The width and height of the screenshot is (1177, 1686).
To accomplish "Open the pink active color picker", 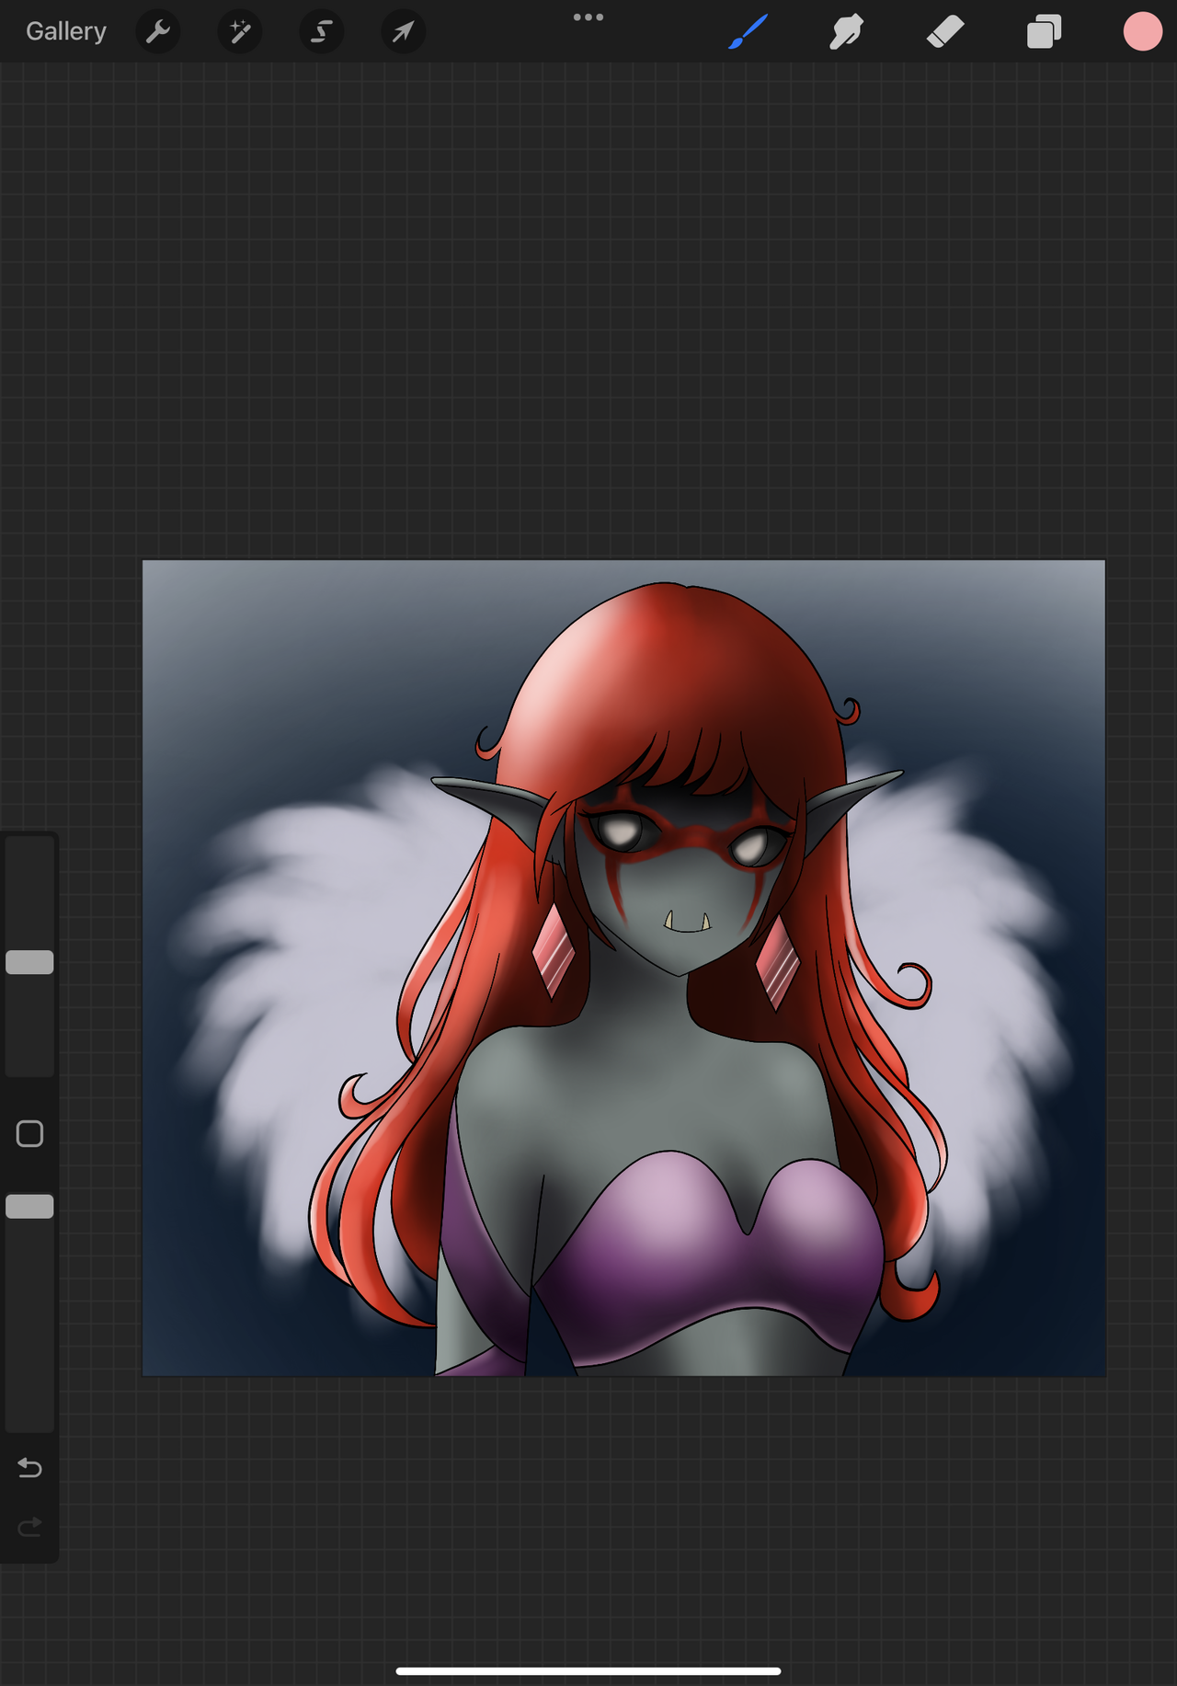I will 1142,31.
